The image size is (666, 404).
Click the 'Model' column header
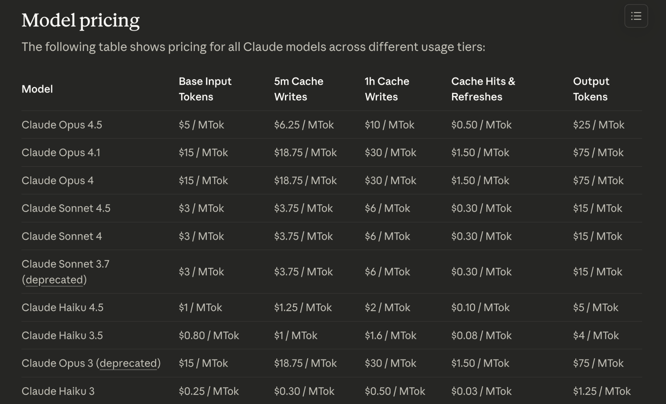click(37, 89)
